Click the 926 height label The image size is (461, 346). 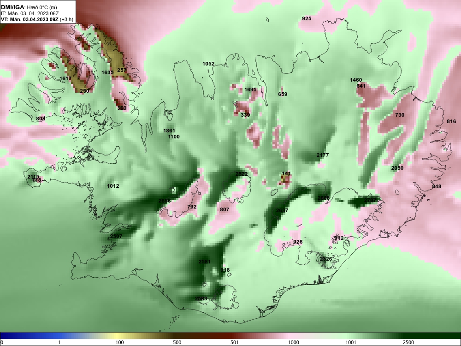(298, 242)
